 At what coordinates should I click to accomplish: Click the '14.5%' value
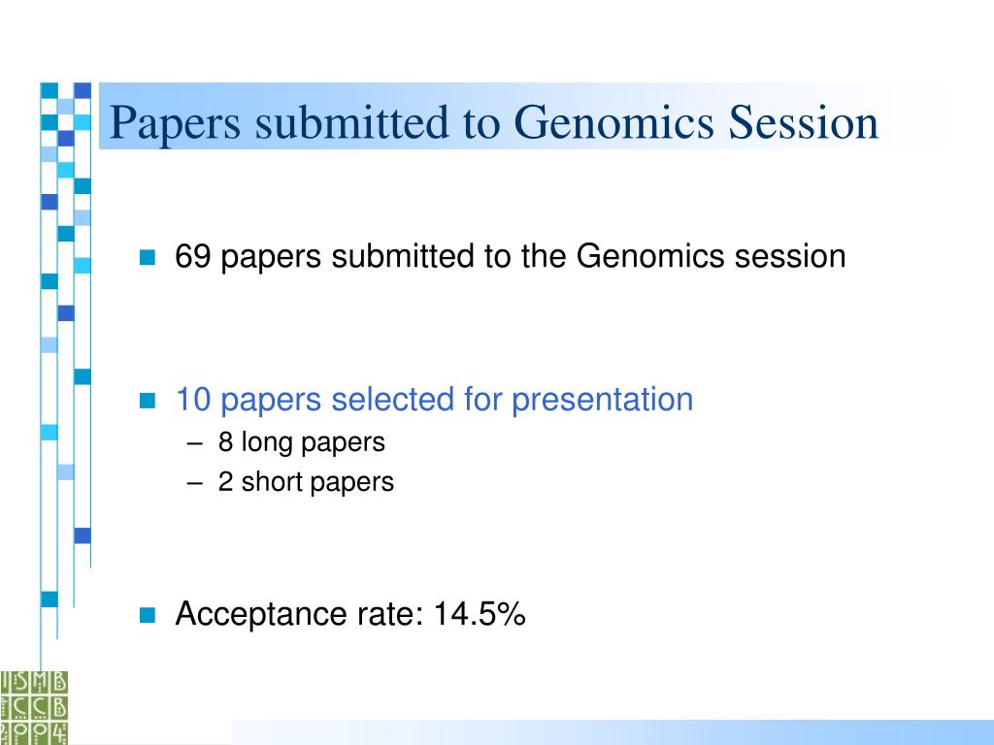pyautogui.click(x=480, y=614)
